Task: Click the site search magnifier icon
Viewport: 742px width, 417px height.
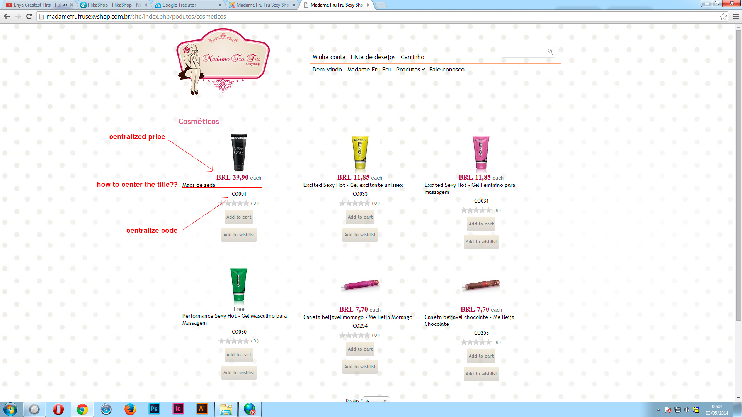Action: [550, 52]
